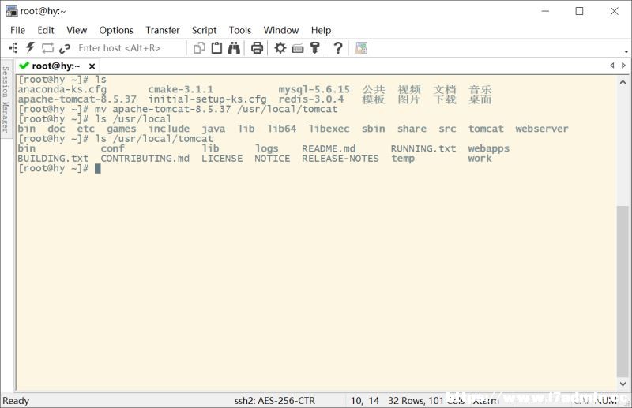
Task: Click the Reconnect arrows icon
Action: [47, 48]
